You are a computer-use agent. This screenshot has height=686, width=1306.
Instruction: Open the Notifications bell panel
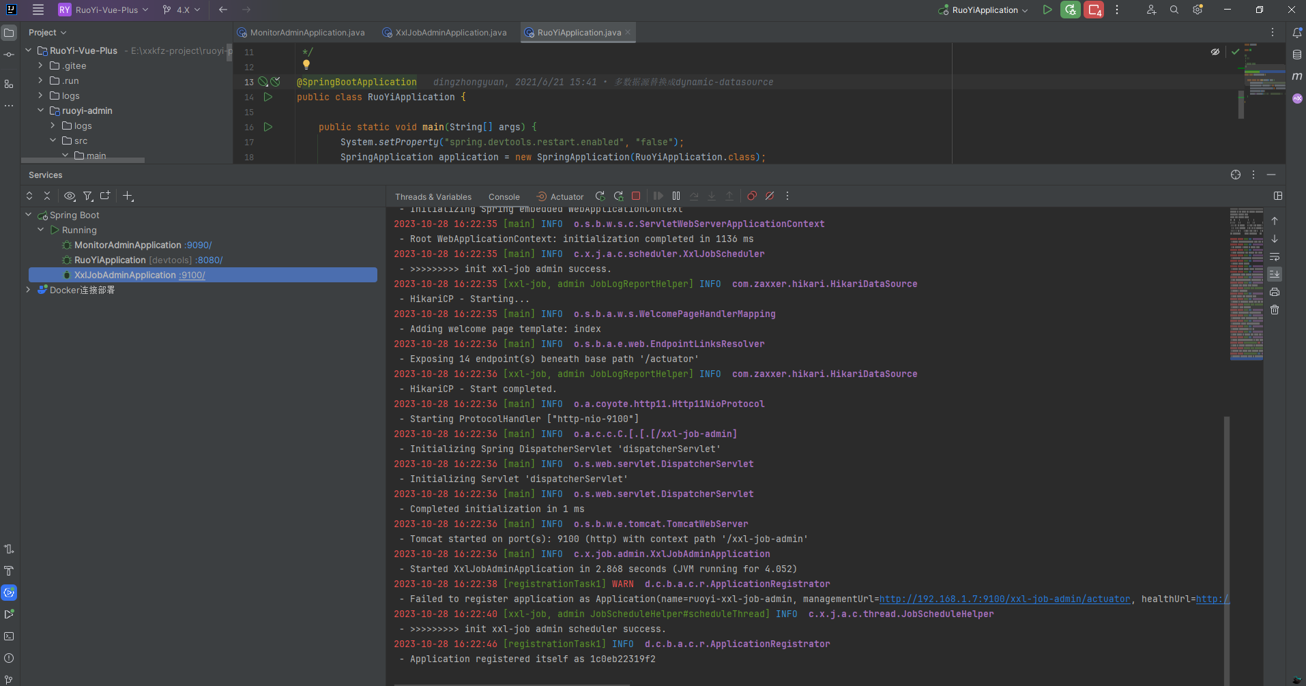click(1297, 33)
